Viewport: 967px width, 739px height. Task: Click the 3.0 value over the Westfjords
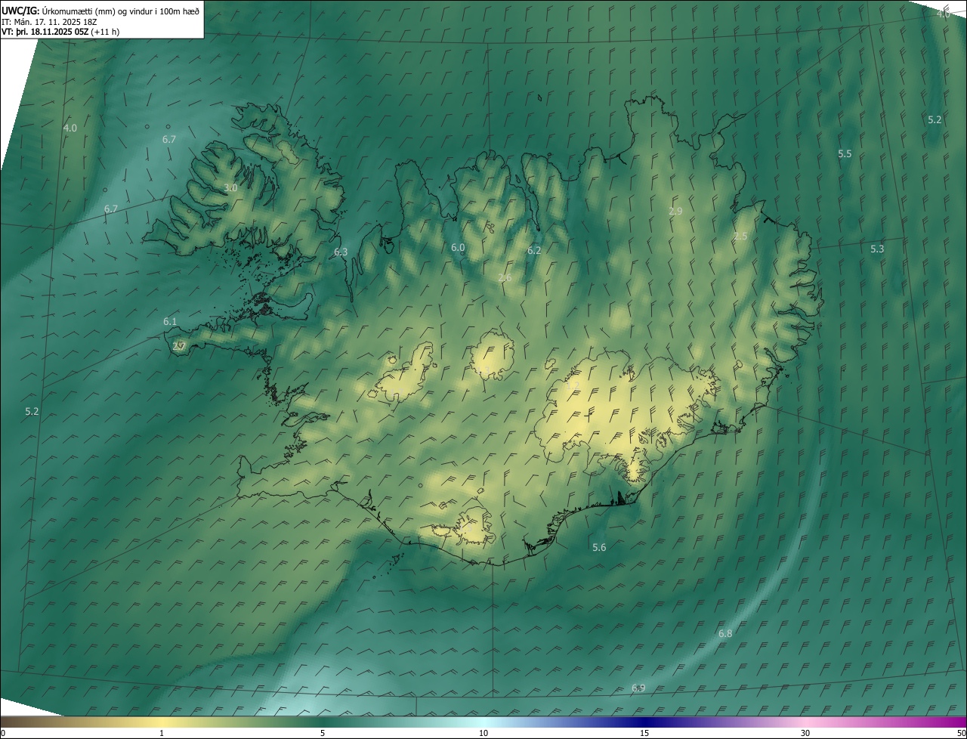click(x=230, y=188)
